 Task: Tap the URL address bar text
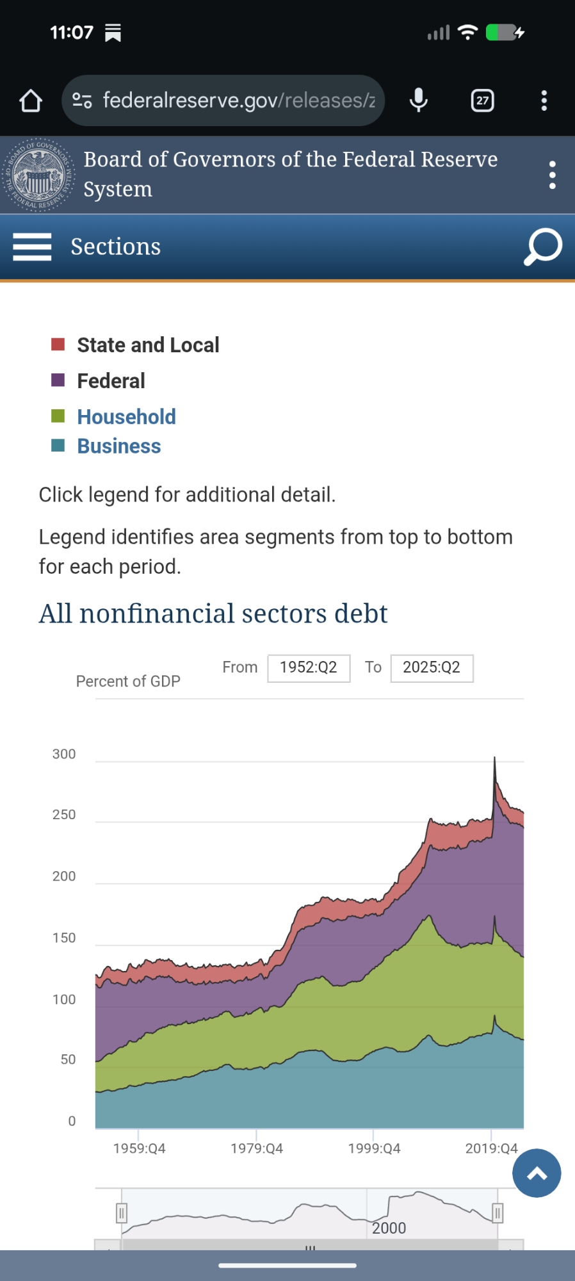pyautogui.click(x=238, y=101)
